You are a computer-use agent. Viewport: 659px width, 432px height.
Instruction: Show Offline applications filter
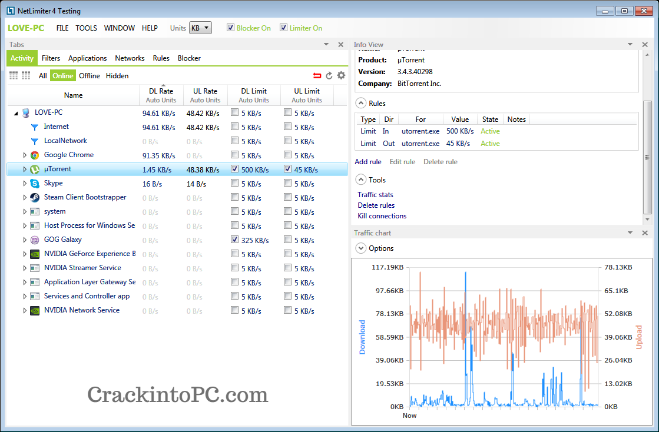90,75
